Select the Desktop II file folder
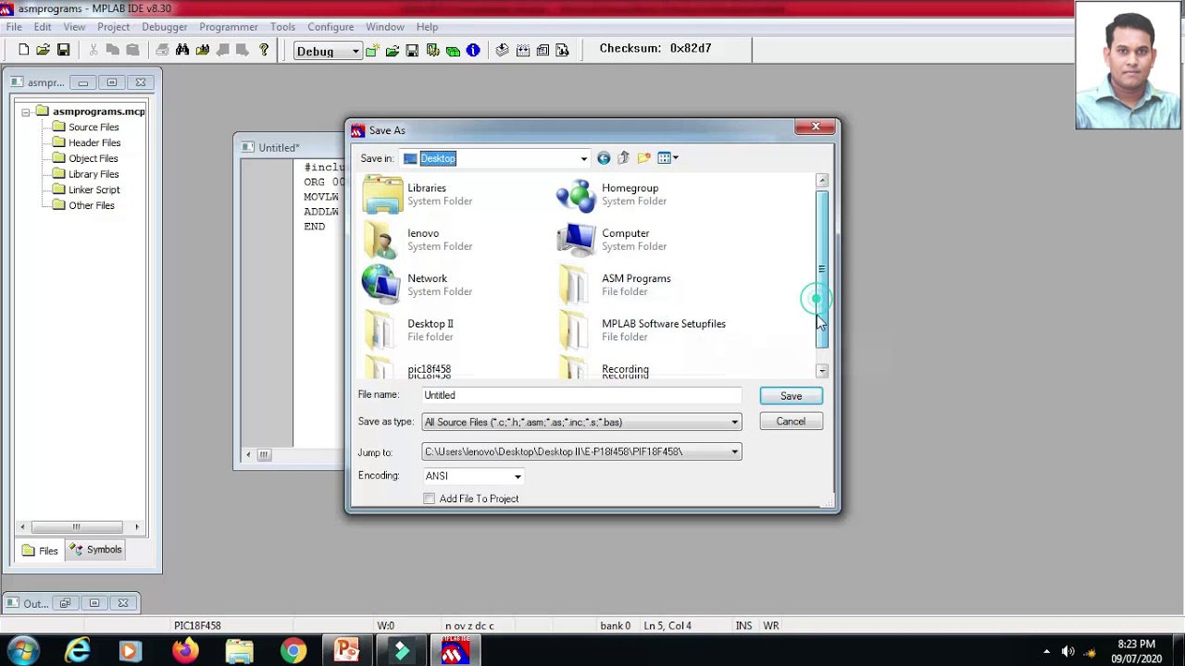 tap(408, 330)
